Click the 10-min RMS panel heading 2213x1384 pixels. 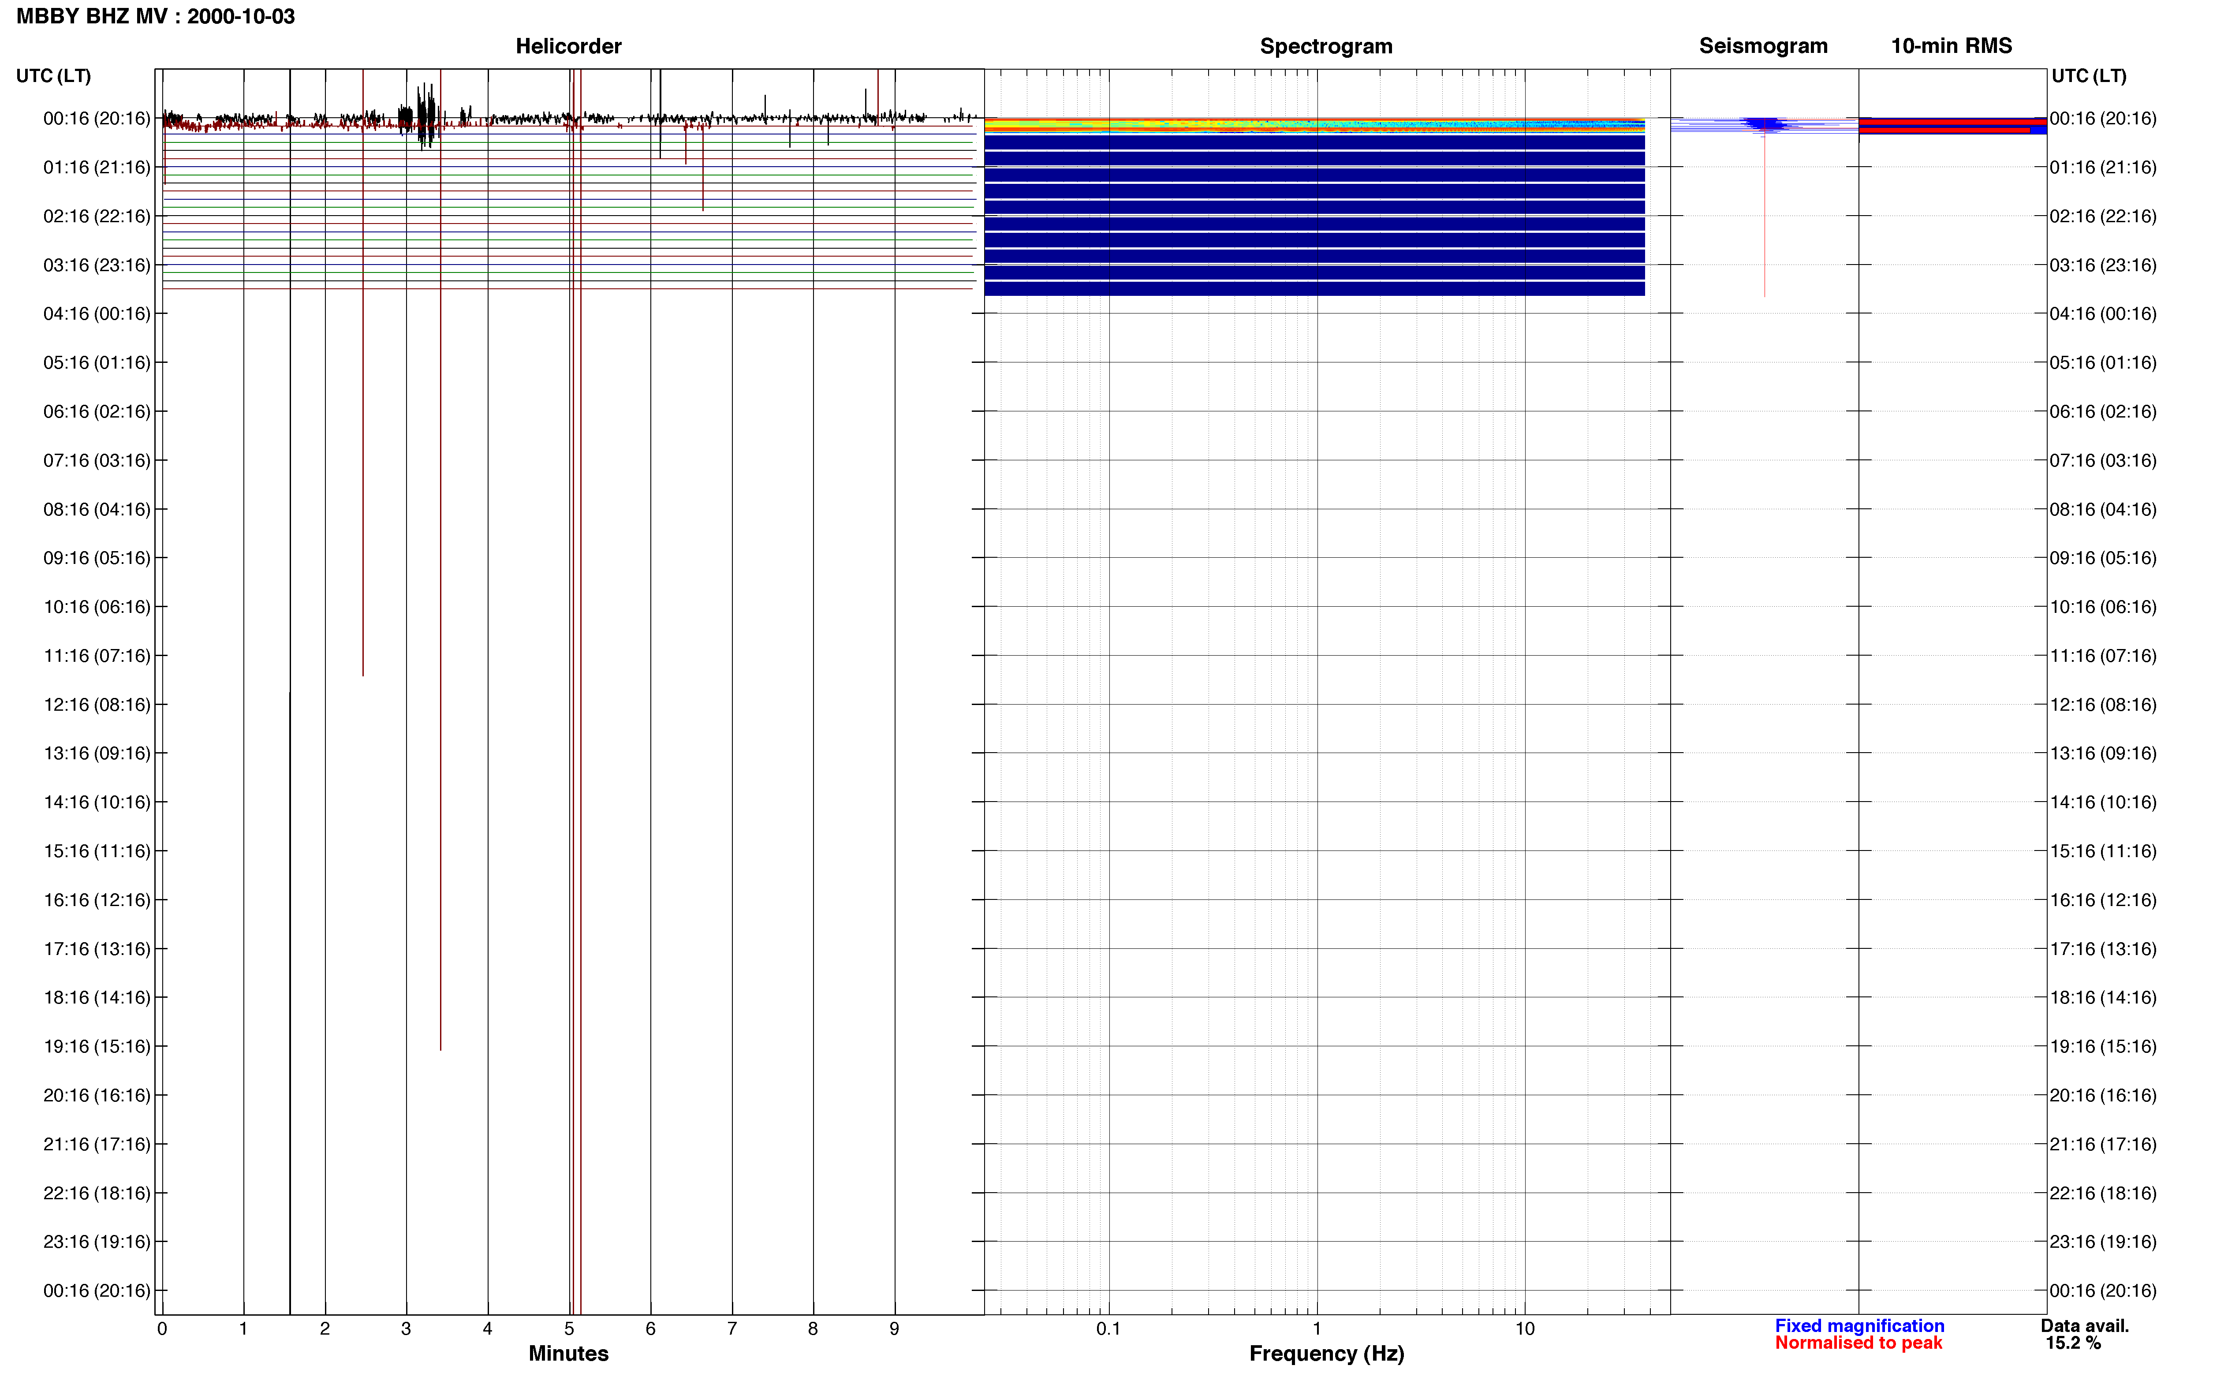tap(1951, 46)
